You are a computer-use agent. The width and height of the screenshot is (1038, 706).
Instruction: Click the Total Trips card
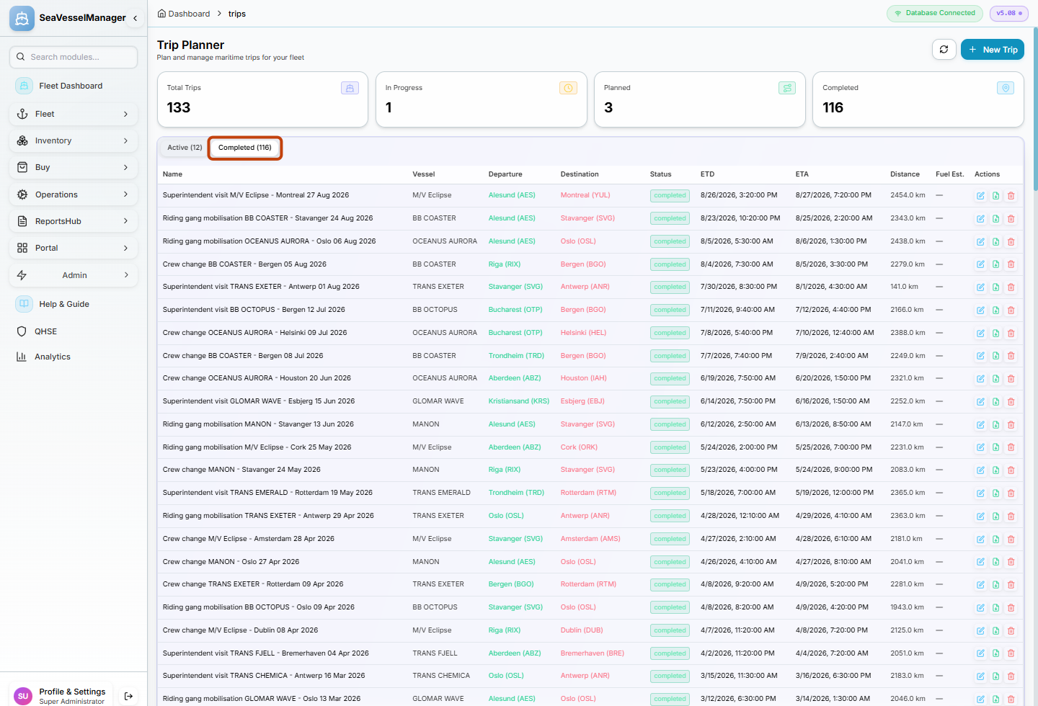tap(262, 99)
